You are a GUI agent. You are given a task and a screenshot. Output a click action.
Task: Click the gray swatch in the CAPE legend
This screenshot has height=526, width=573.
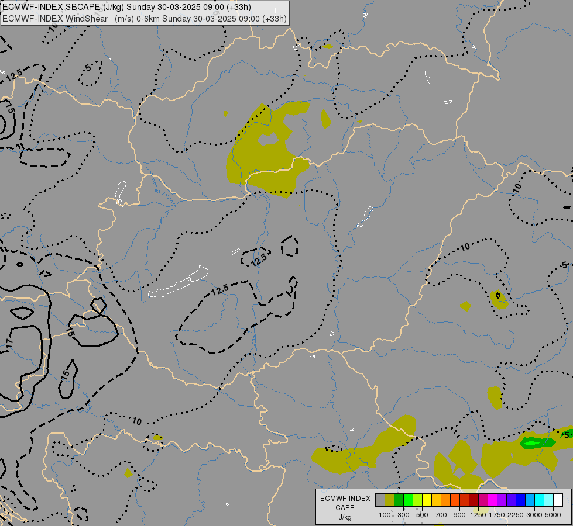coord(380,500)
